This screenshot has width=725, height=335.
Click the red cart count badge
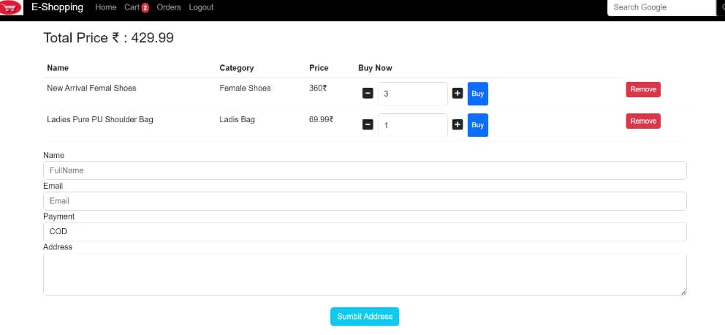point(145,8)
